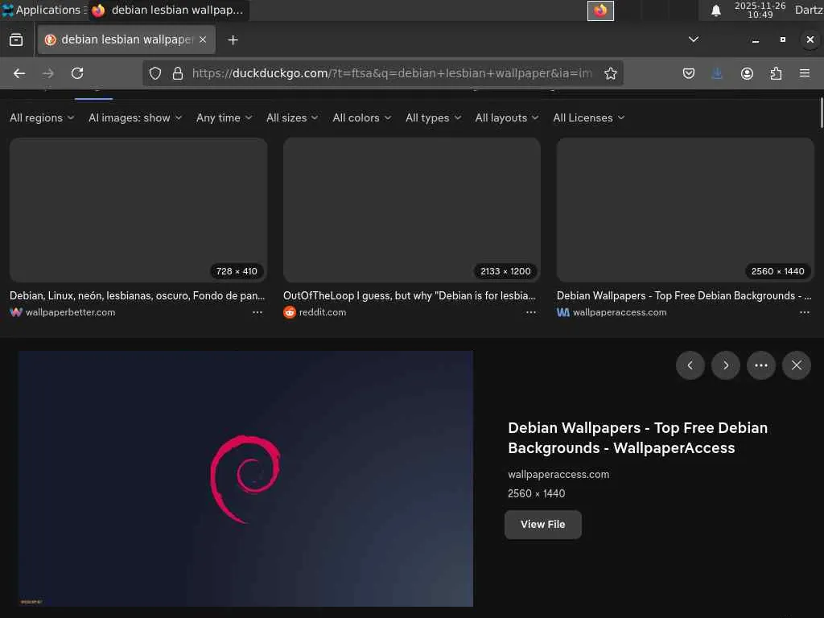
Task: Show the Firefox downloads panel
Action: [x=717, y=73]
